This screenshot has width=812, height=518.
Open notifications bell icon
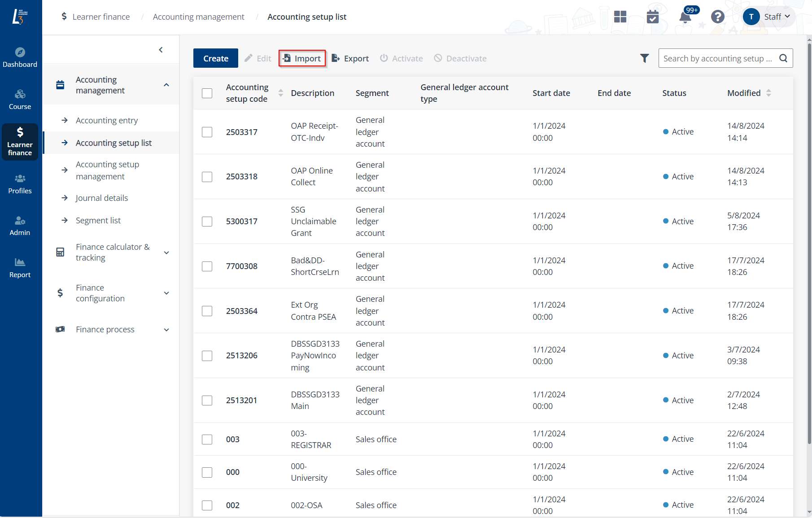[x=685, y=17]
